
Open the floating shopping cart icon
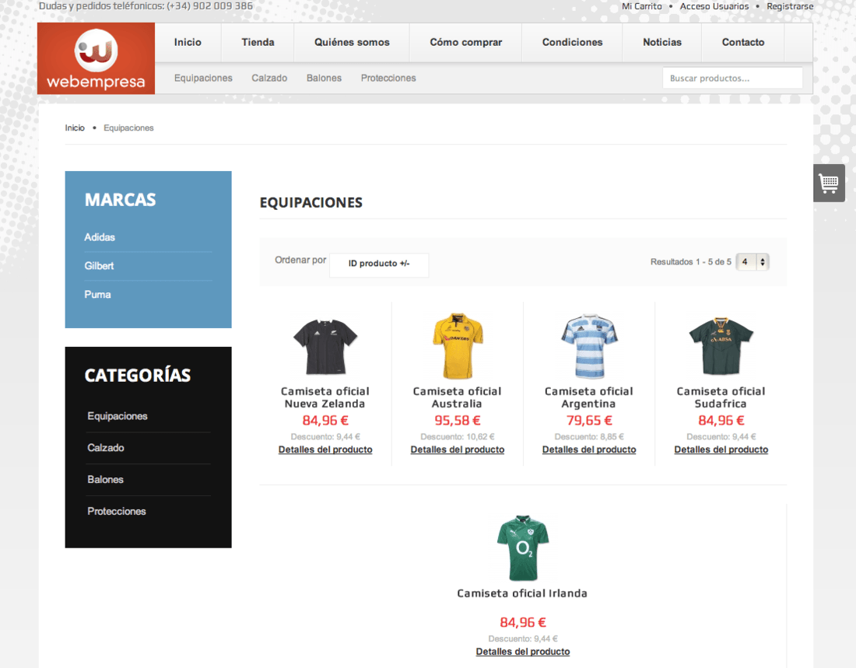(829, 183)
